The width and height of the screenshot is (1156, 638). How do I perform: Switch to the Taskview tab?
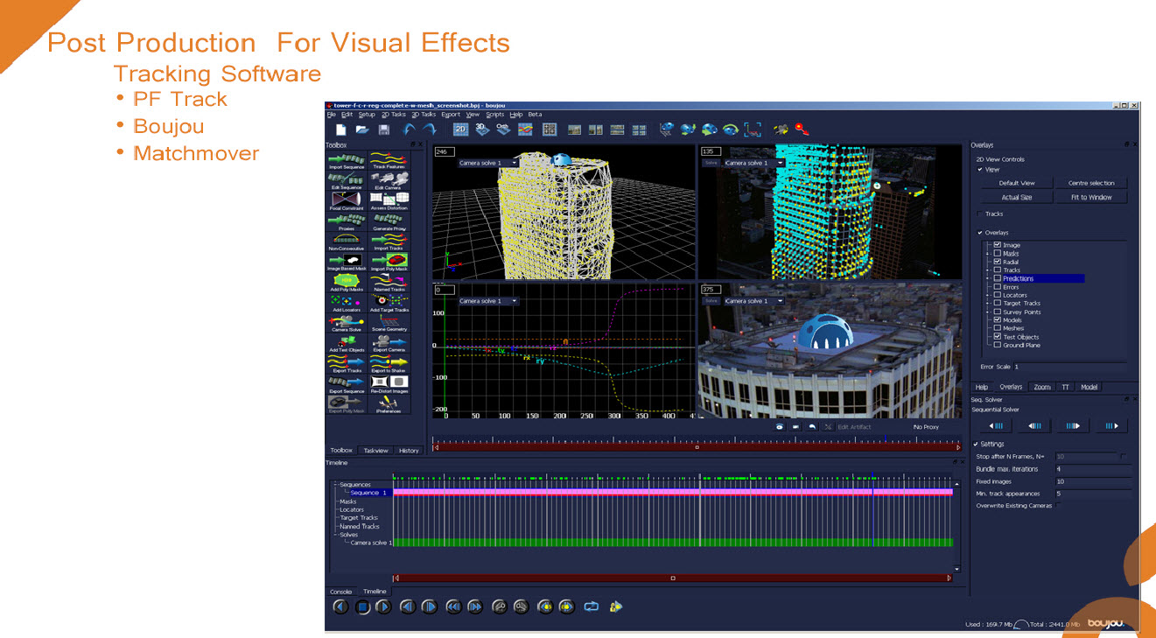(x=376, y=451)
